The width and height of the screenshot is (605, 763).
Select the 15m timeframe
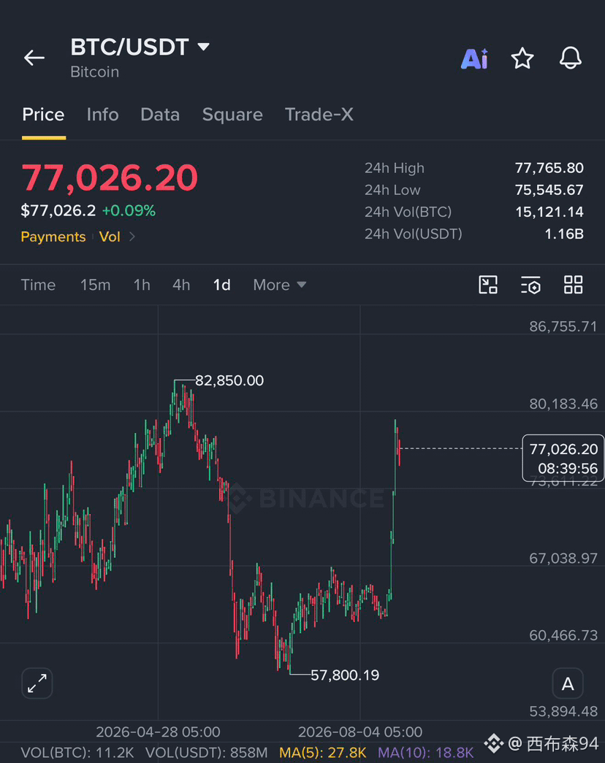pos(96,285)
